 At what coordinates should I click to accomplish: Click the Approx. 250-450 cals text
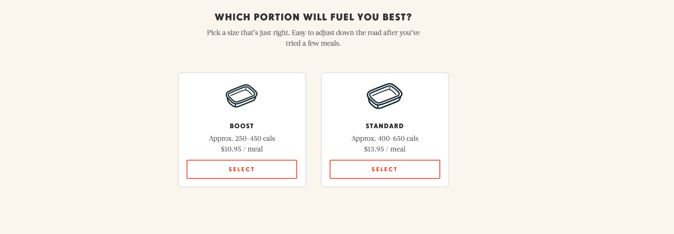point(242,139)
